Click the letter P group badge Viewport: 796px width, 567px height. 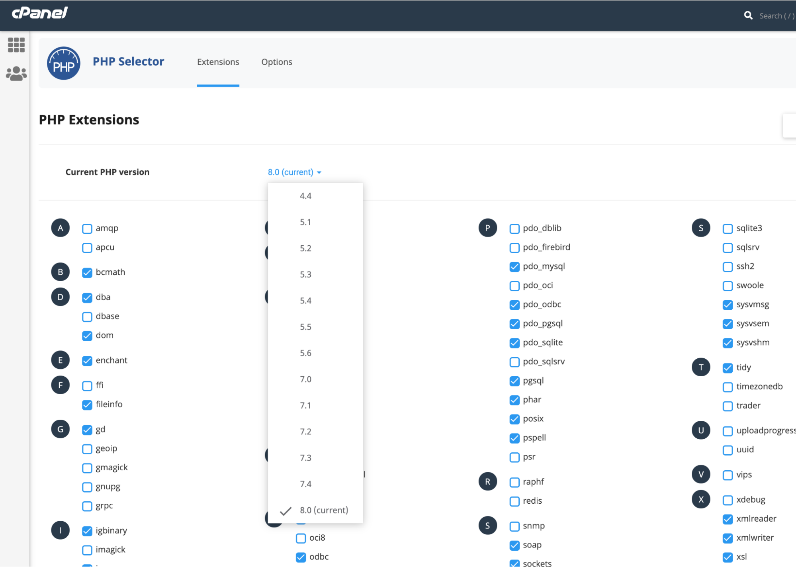click(488, 228)
